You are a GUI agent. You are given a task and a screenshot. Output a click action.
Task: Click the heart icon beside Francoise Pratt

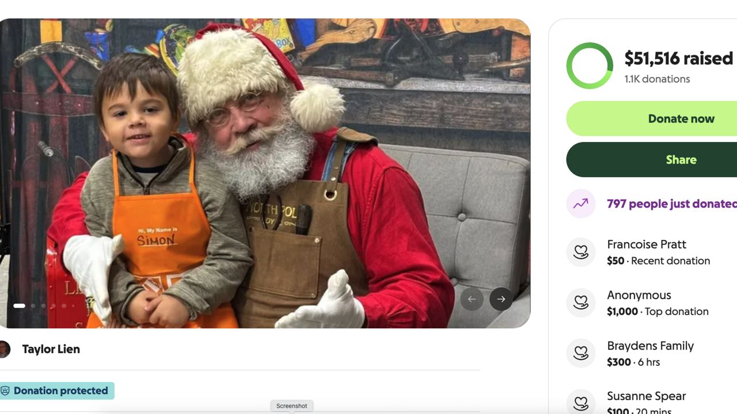[580, 252]
